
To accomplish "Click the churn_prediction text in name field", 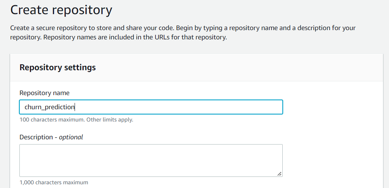I will tap(49, 107).
